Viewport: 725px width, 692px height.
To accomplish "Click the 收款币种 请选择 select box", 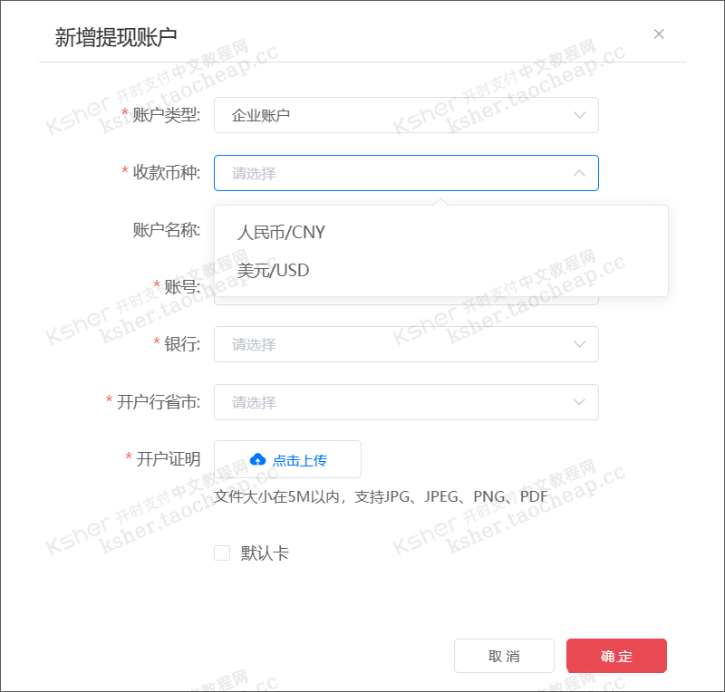I will tap(406, 173).
